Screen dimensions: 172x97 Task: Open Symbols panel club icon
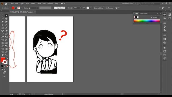(164, 30)
